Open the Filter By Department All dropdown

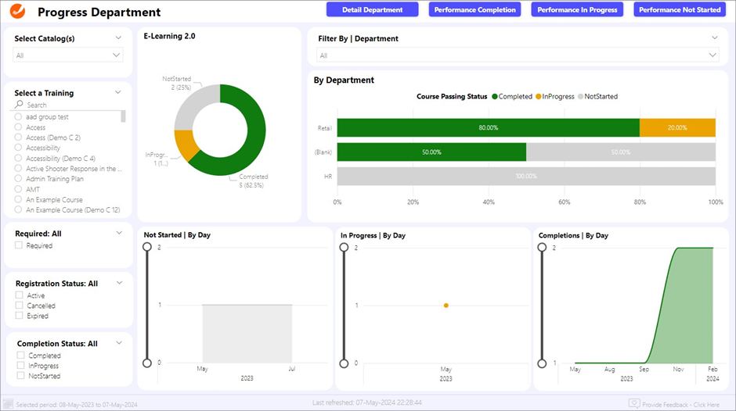tap(518, 55)
